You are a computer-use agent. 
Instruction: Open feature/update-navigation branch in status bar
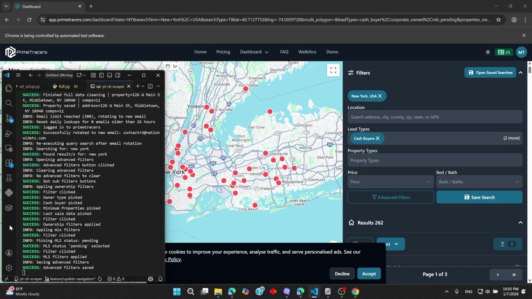(x=70, y=279)
